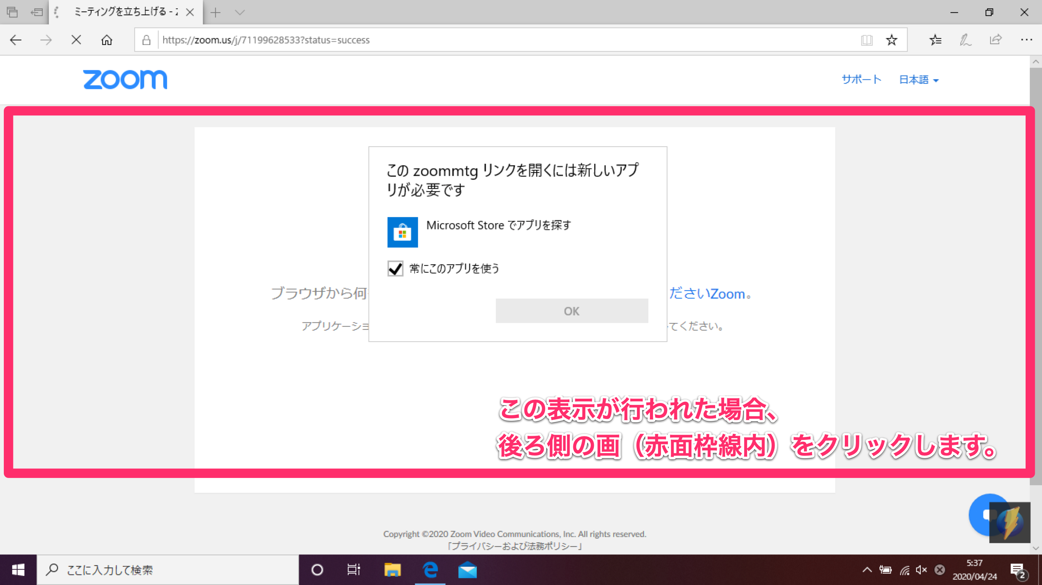Add page to favorites star

(x=891, y=40)
